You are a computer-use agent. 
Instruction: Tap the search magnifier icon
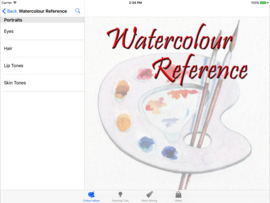click(x=78, y=11)
